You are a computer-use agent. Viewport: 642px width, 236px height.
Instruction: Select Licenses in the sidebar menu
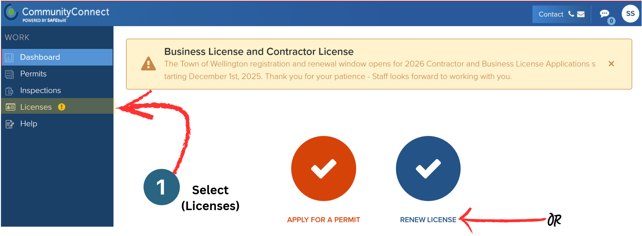click(36, 107)
